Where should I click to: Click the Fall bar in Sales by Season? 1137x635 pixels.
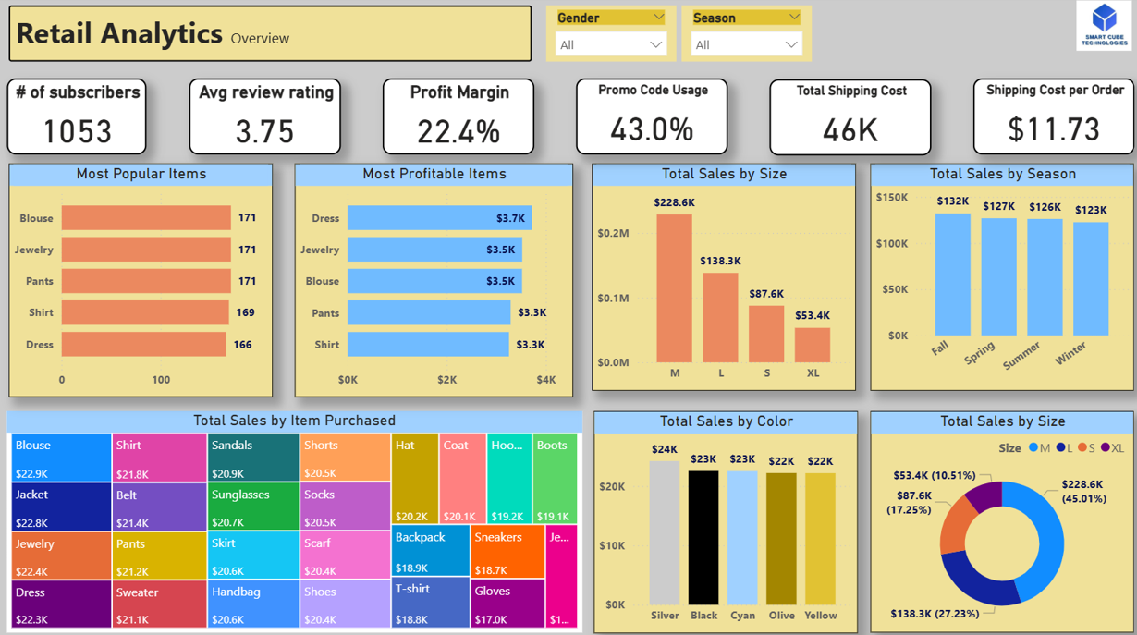click(x=952, y=275)
